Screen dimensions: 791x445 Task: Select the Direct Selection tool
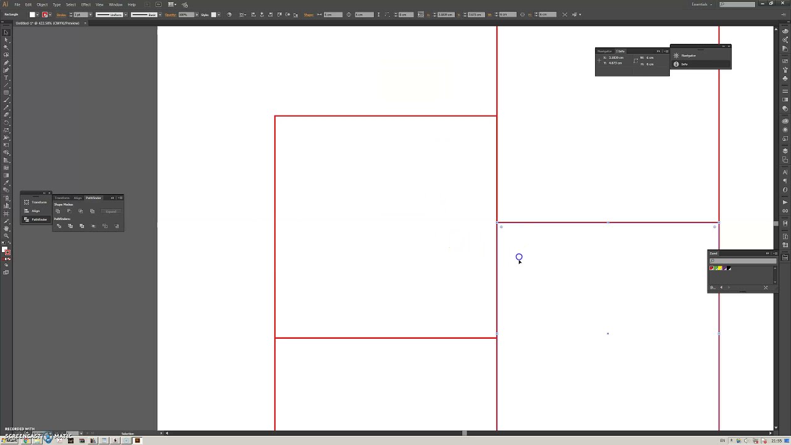point(6,40)
